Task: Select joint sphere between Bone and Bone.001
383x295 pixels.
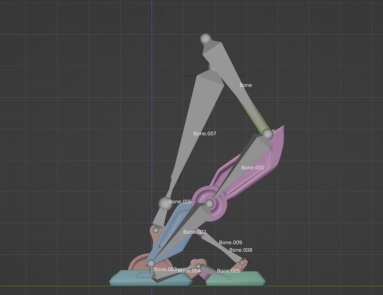Action: pyautogui.click(x=267, y=134)
